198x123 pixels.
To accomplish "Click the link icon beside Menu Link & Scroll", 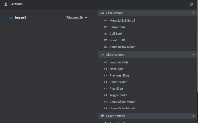I will [x=106, y=20].
